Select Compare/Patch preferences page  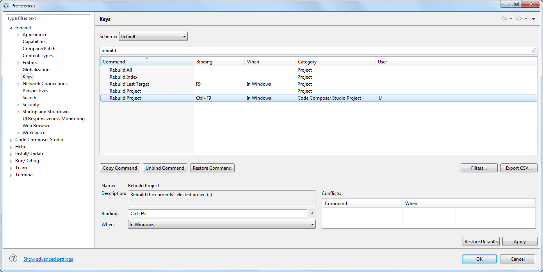(39, 49)
